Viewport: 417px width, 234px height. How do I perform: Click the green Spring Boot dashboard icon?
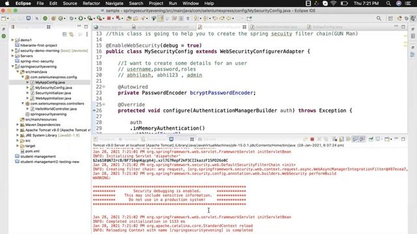[45, 19]
